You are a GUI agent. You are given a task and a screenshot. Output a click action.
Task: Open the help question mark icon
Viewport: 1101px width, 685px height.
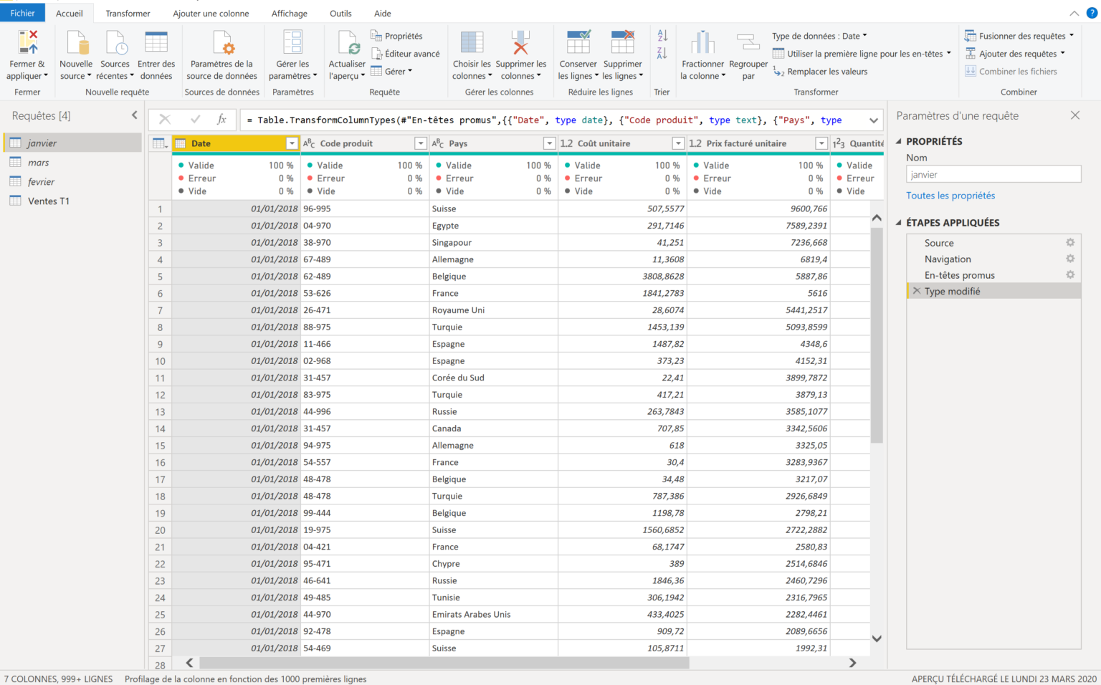click(1092, 13)
